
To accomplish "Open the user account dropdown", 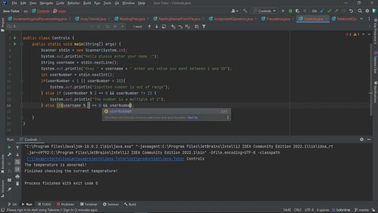I will point(234,11).
